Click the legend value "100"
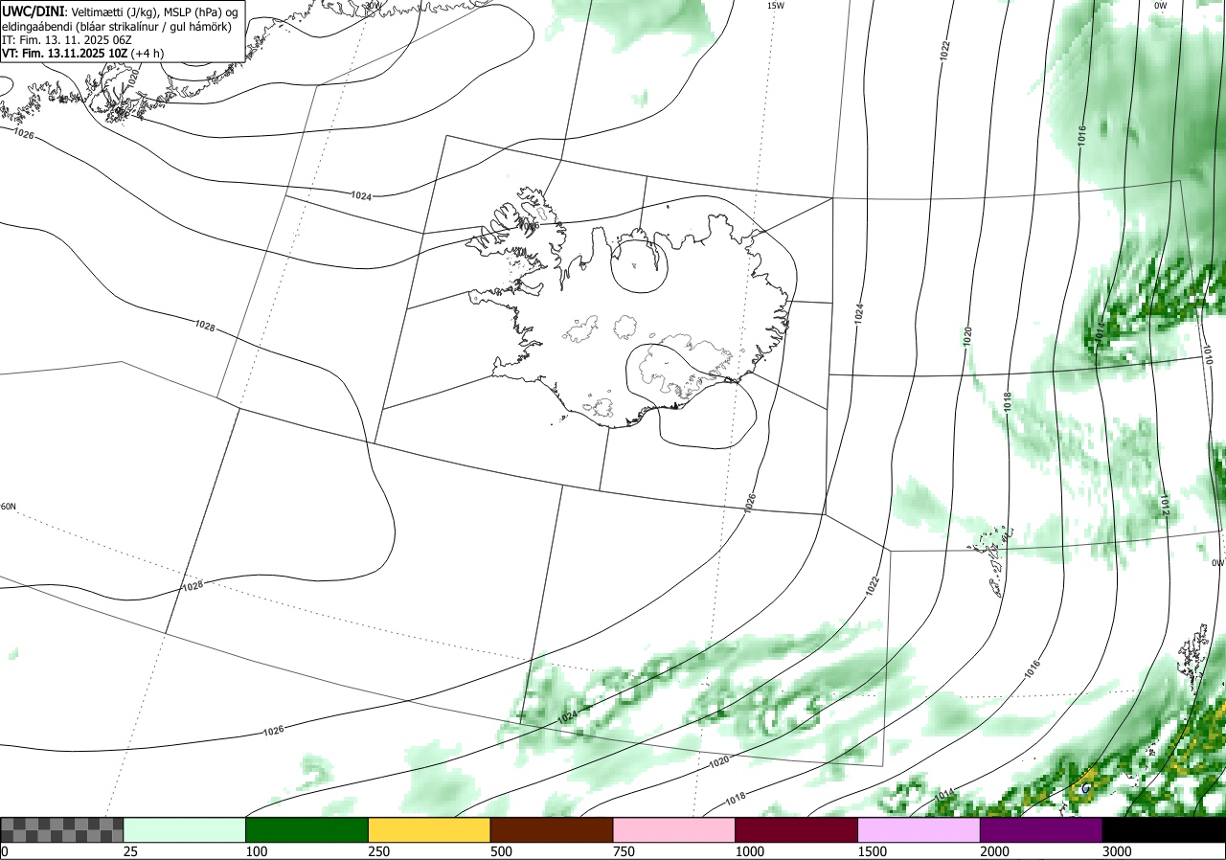The width and height of the screenshot is (1226, 860). coord(257,851)
